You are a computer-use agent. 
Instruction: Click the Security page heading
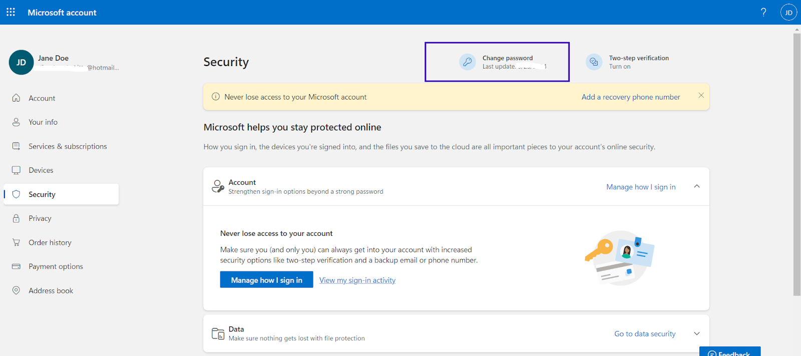point(226,62)
